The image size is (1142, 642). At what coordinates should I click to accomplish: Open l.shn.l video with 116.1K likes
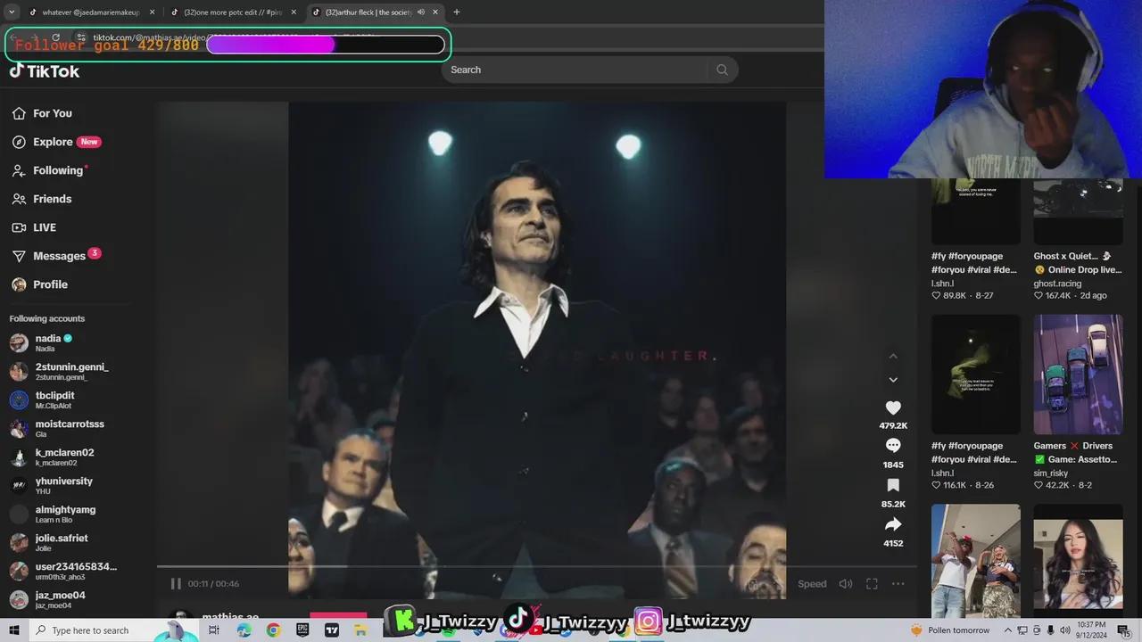click(976, 374)
